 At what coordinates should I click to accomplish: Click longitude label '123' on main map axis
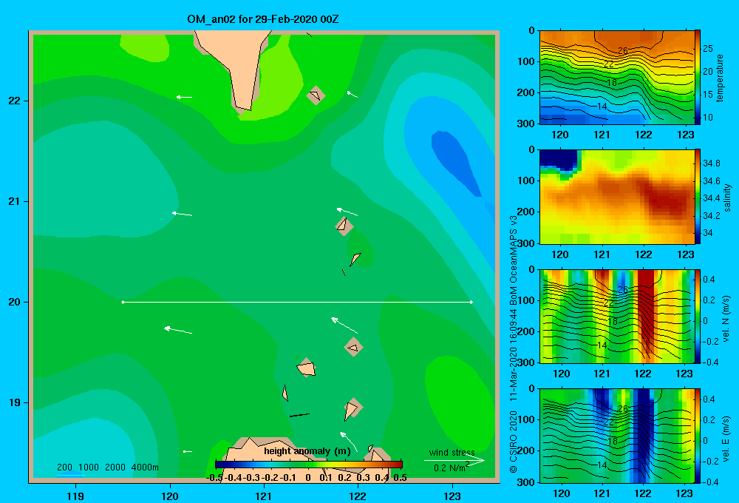point(452,496)
